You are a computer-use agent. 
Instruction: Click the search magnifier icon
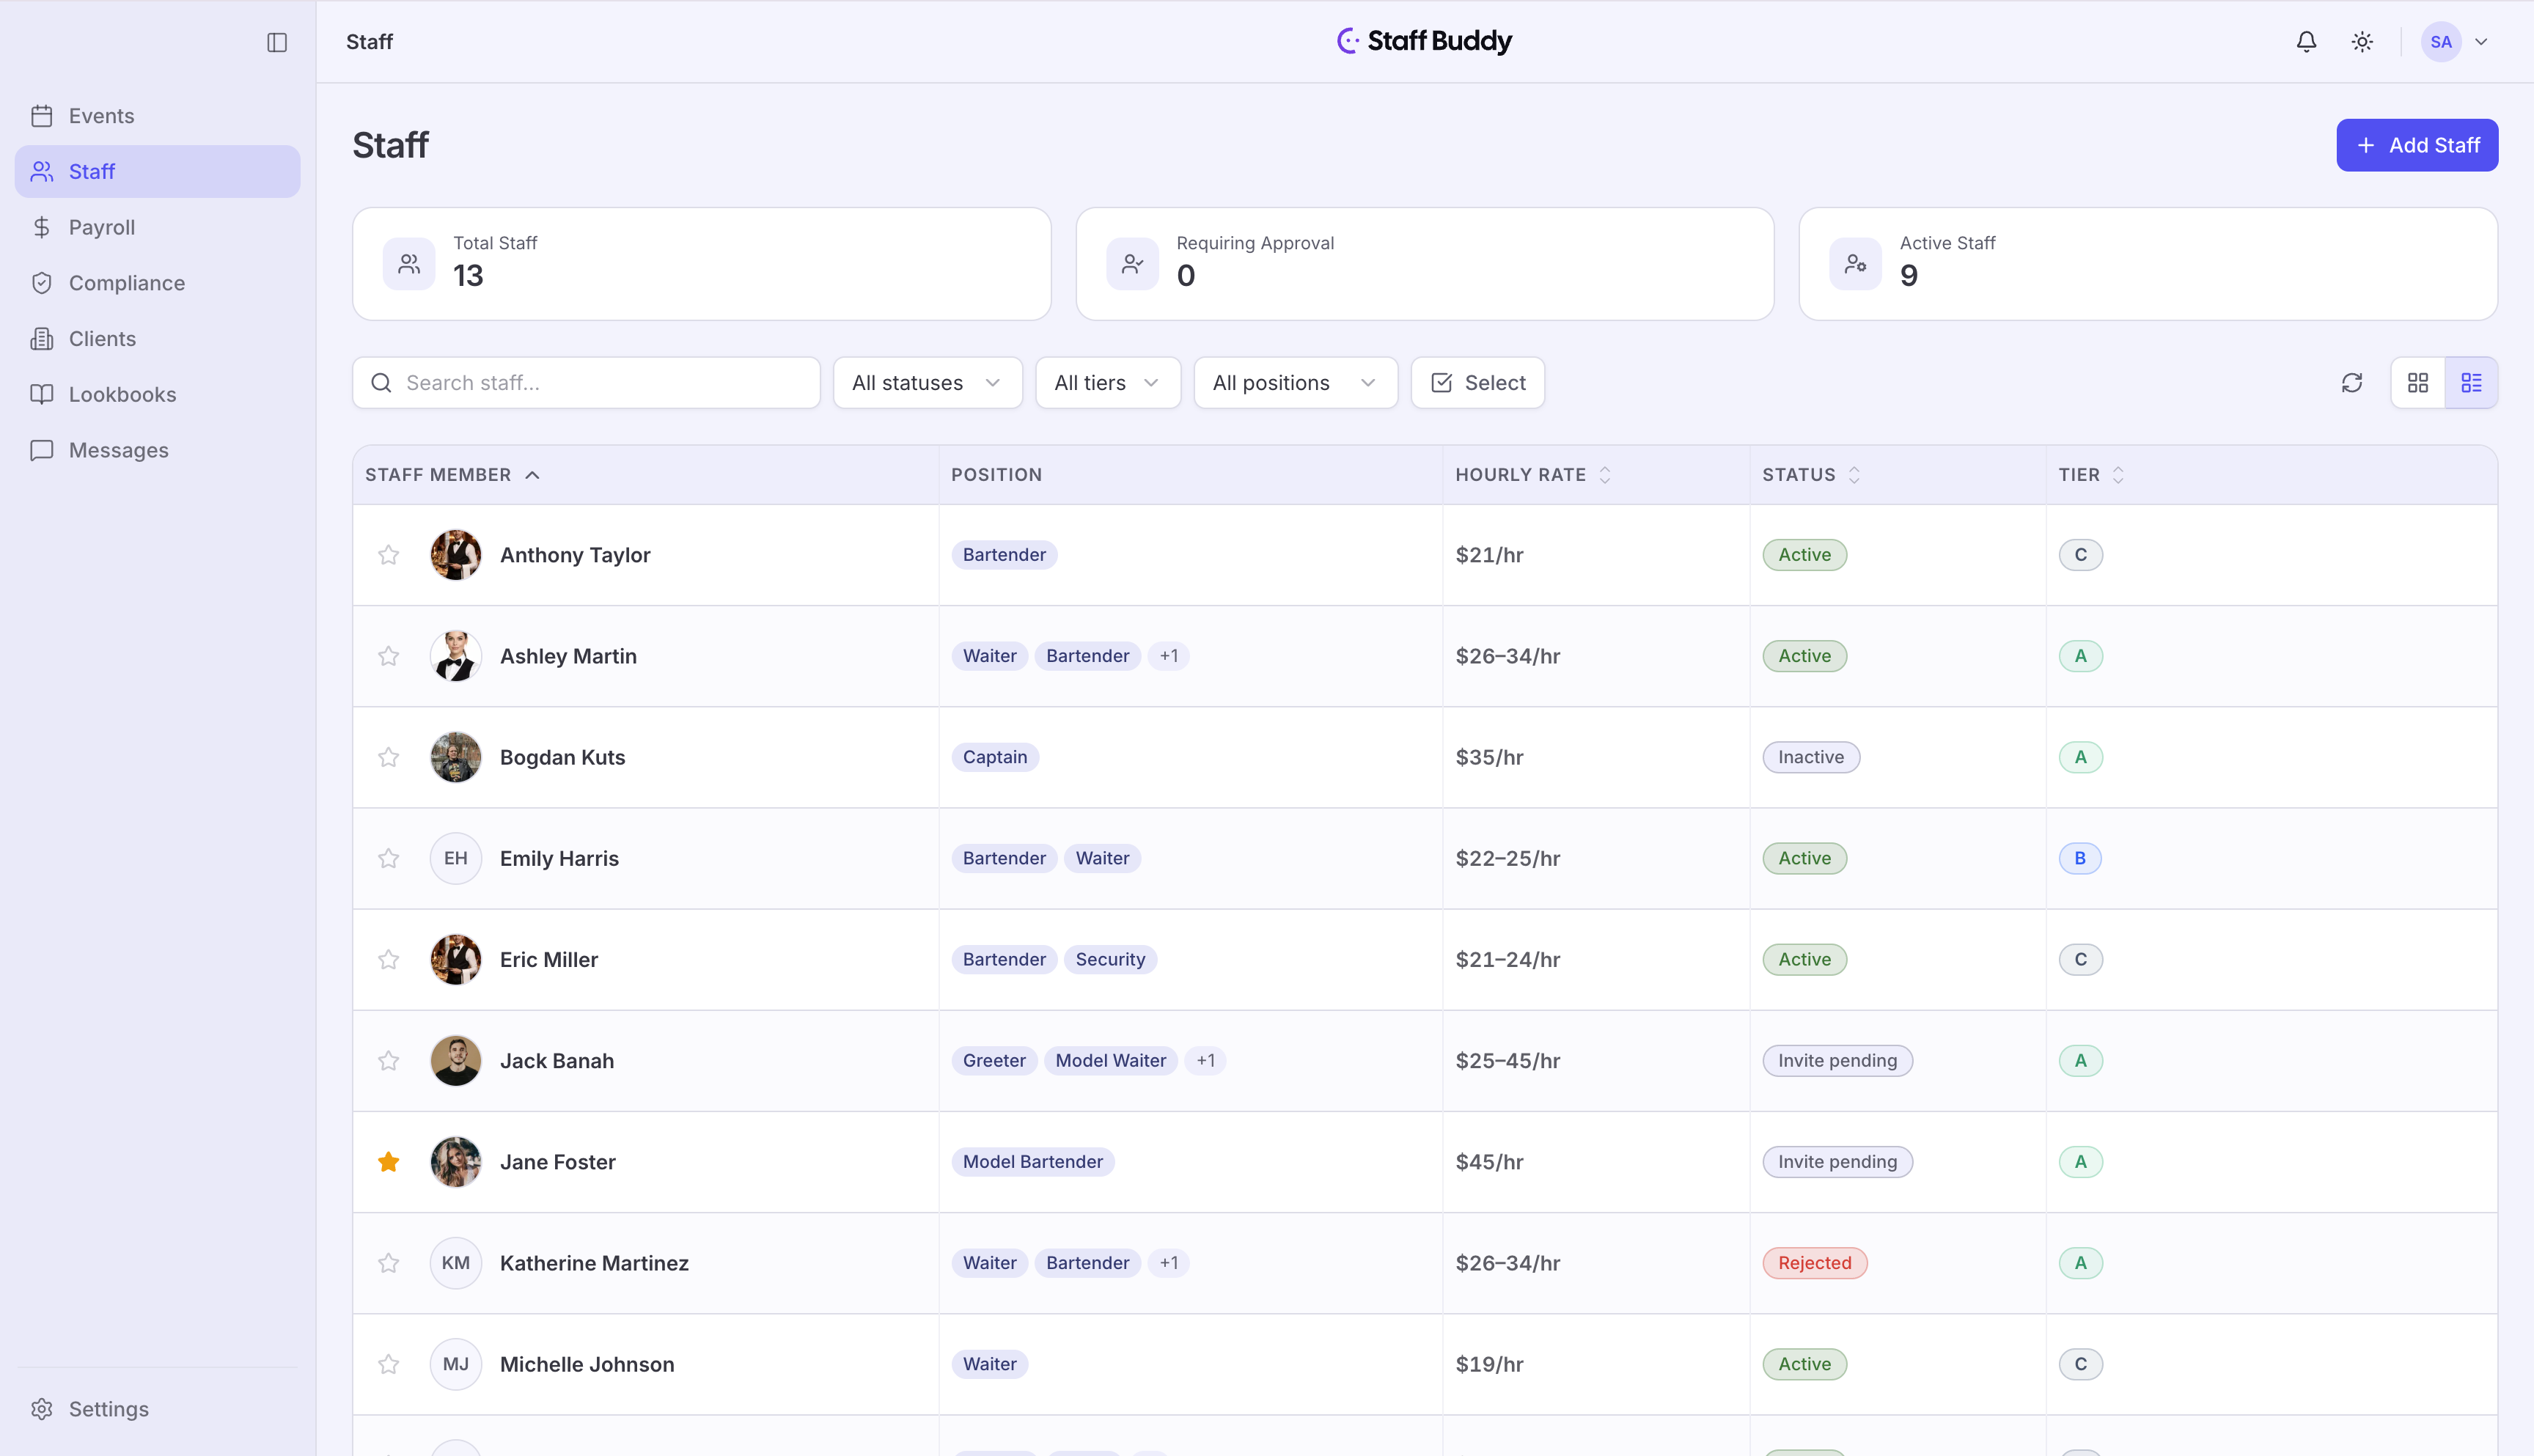(x=381, y=383)
